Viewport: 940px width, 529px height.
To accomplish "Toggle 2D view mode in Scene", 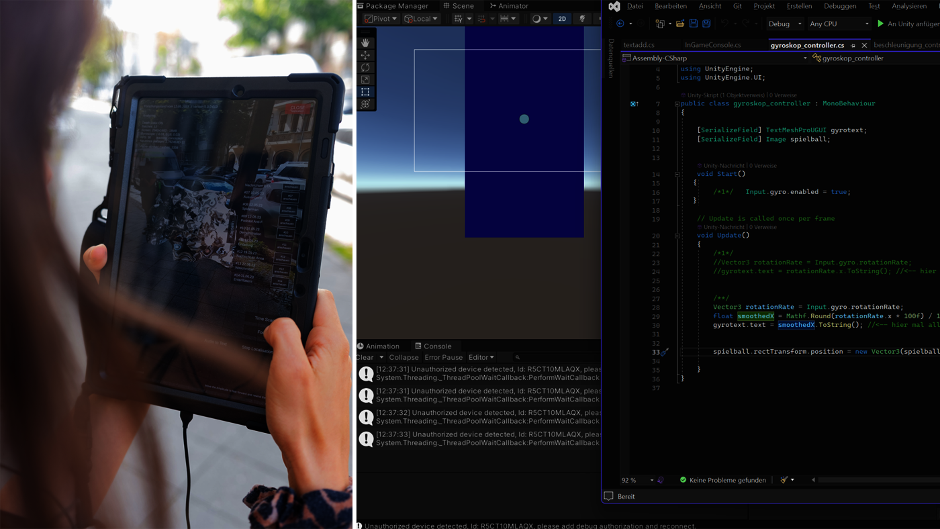I will (x=562, y=19).
